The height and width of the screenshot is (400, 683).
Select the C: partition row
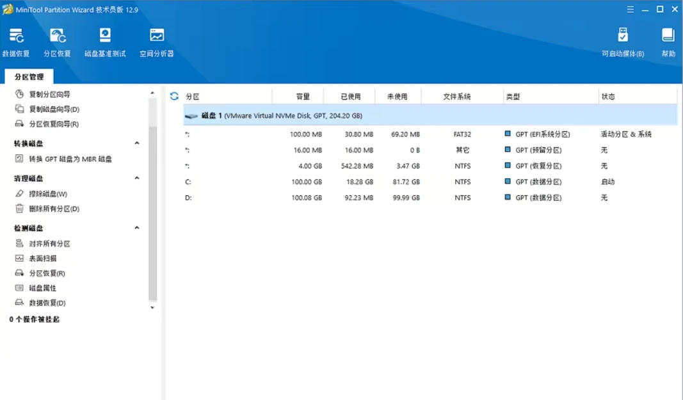(430, 182)
